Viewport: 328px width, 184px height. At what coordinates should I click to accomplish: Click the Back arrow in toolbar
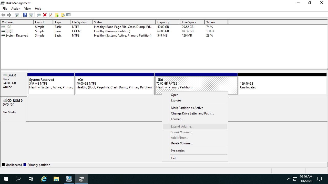coord(3,15)
